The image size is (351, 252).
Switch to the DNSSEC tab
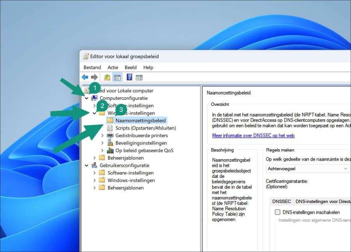tap(281, 201)
